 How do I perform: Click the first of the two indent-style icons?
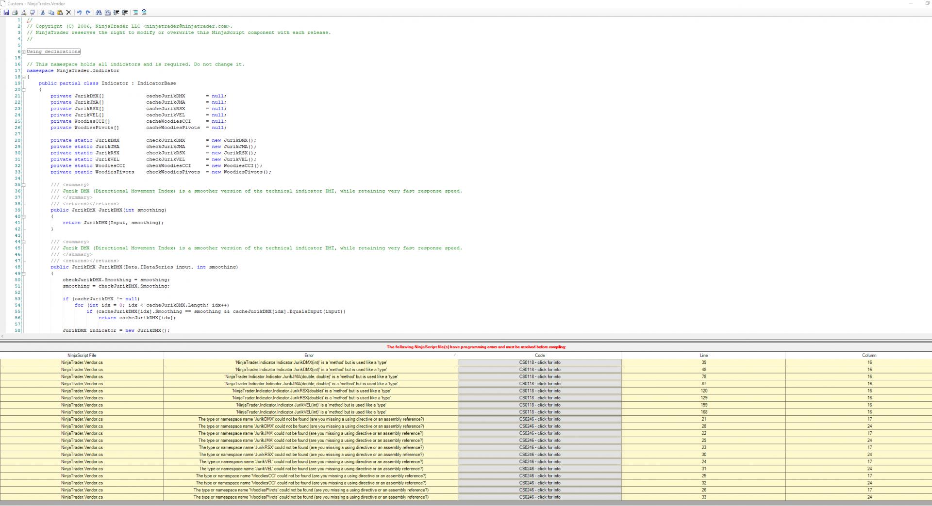pos(116,13)
